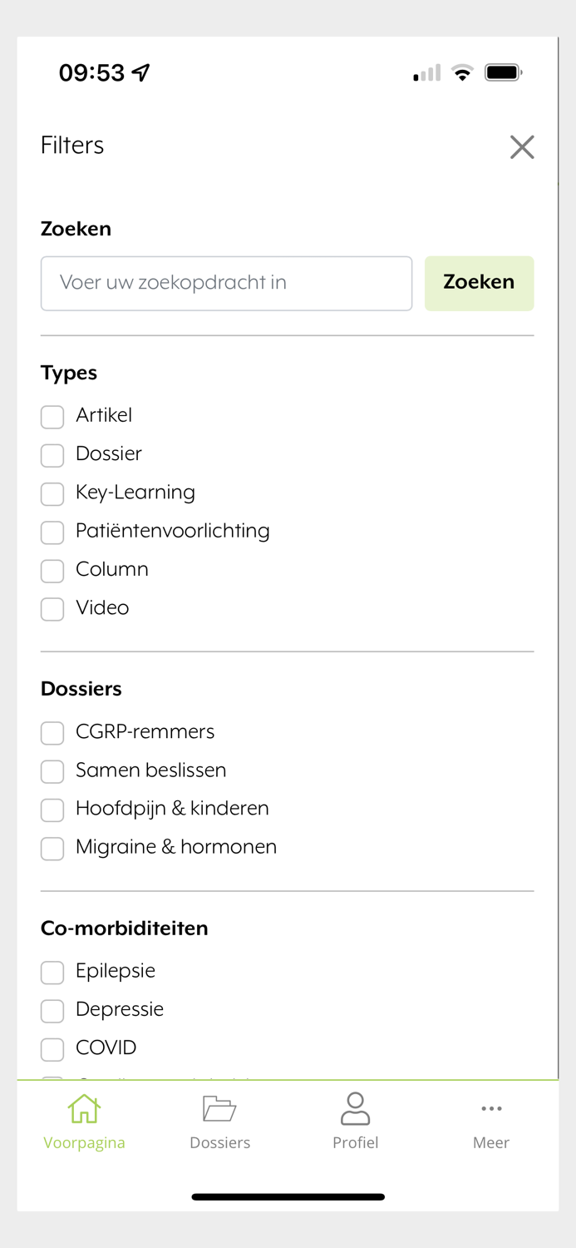
Task: Tap the Meer ellipsis icon
Action: (491, 1109)
